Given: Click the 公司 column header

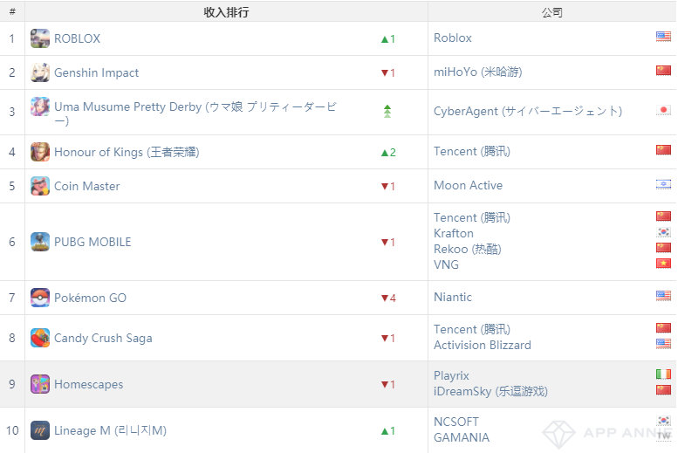Looking at the screenshot, I should coord(551,11).
